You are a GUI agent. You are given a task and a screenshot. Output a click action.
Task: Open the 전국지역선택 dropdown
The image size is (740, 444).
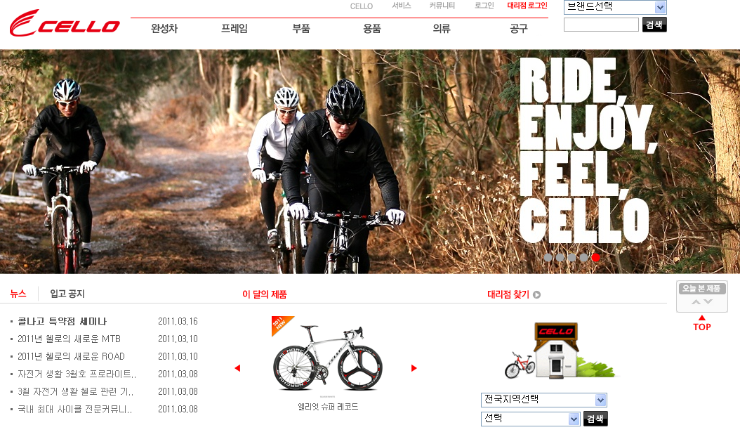tap(543, 400)
